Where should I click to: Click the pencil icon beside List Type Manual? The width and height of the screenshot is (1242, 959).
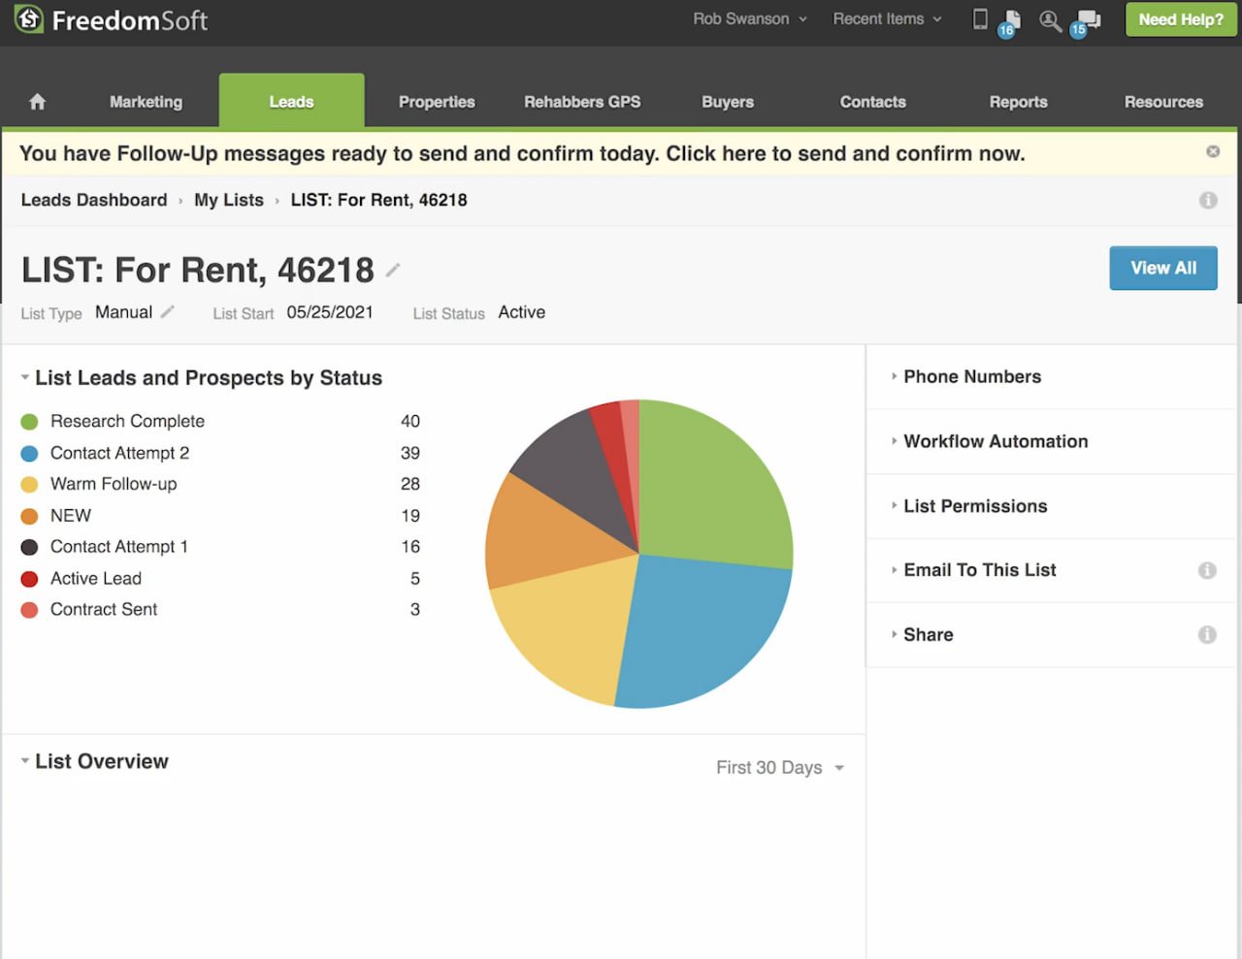click(x=165, y=310)
